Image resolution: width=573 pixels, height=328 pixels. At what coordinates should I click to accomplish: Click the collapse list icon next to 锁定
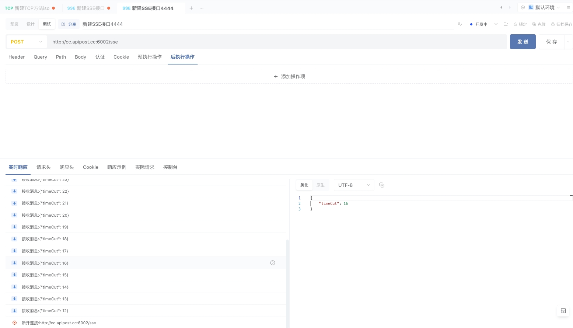coord(506,24)
